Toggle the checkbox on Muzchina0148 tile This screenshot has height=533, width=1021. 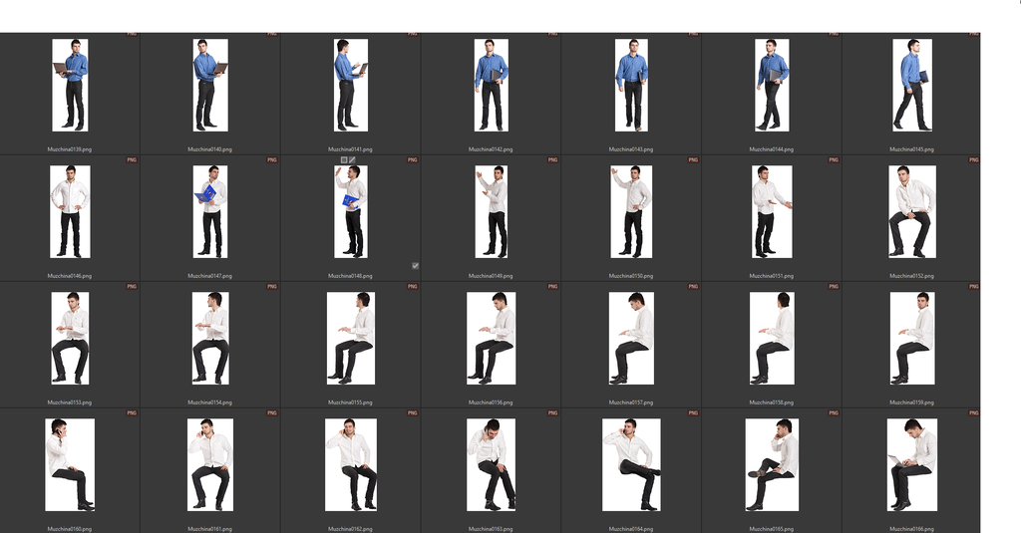point(415,266)
